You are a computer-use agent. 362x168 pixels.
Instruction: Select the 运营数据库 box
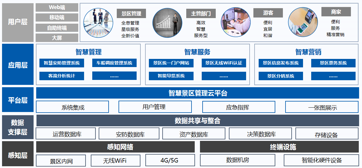click(x=66, y=134)
